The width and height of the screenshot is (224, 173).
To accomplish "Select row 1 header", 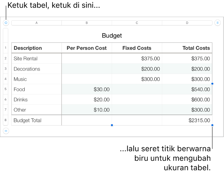I will click(x=5, y=48).
